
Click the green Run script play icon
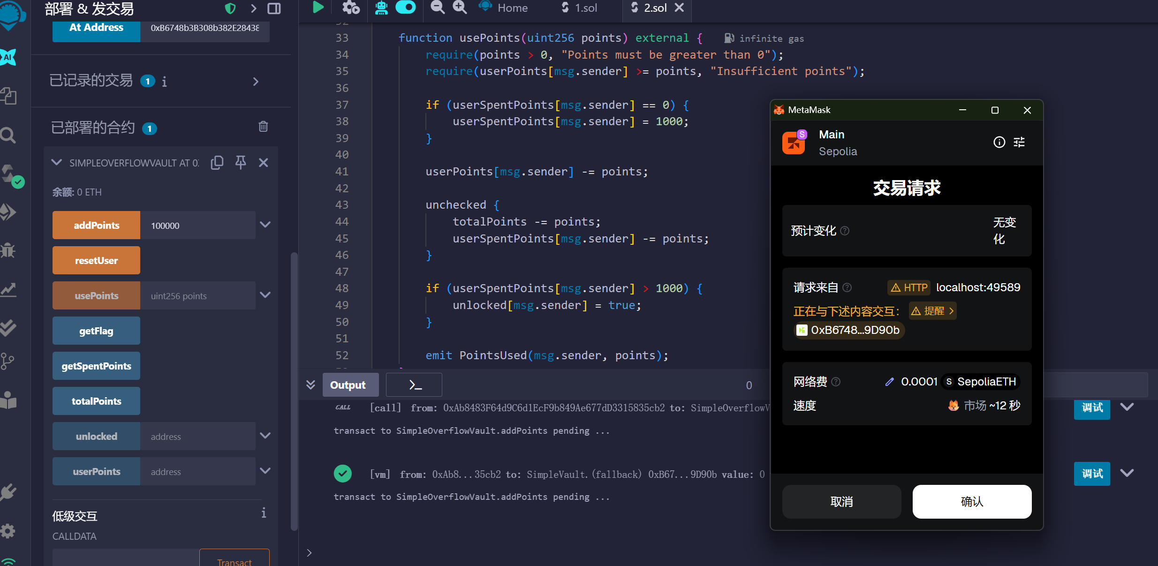click(318, 7)
